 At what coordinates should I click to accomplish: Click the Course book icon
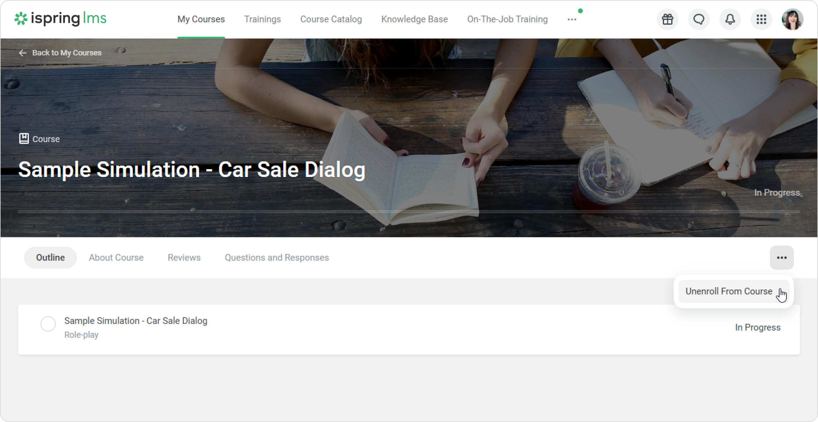[24, 139]
